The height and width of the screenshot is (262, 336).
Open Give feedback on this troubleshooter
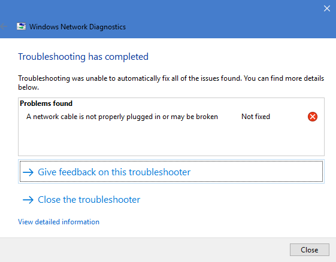(x=171, y=172)
